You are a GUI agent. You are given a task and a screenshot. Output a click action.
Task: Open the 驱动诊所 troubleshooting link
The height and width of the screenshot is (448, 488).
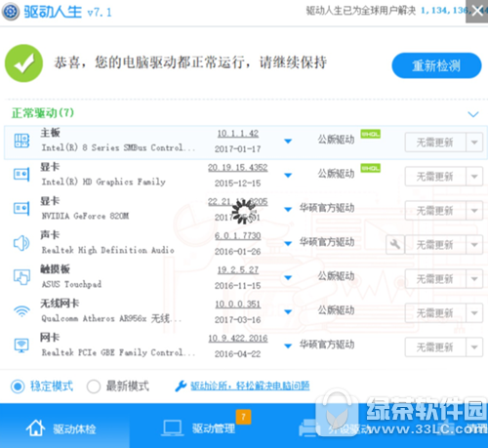click(x=250, y=387)
